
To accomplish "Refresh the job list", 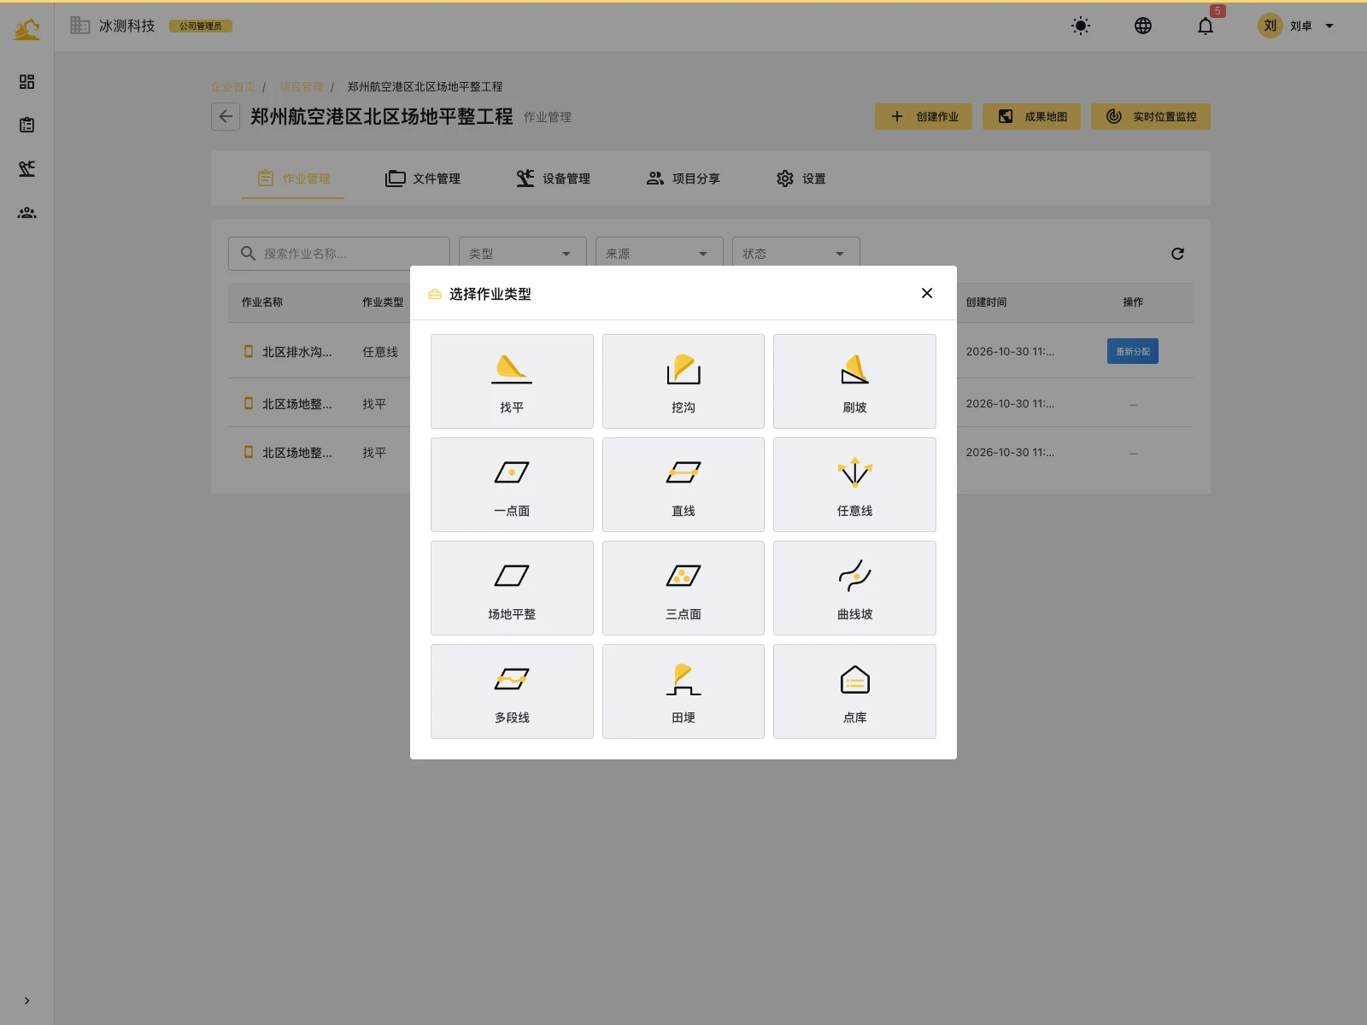I will pos(1177,254).
